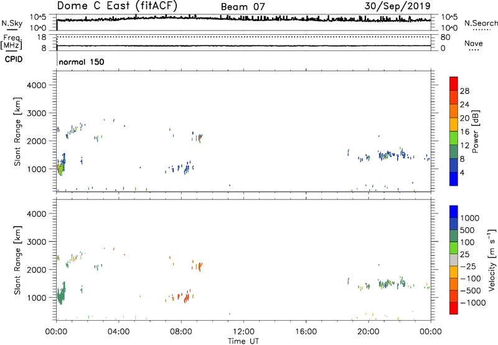Click the 'Power [dB]' colorbar label

click(475, 131)
